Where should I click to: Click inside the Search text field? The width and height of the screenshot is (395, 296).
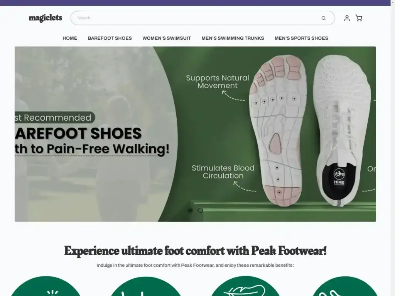pyautogui.click(x=197, y=18)
